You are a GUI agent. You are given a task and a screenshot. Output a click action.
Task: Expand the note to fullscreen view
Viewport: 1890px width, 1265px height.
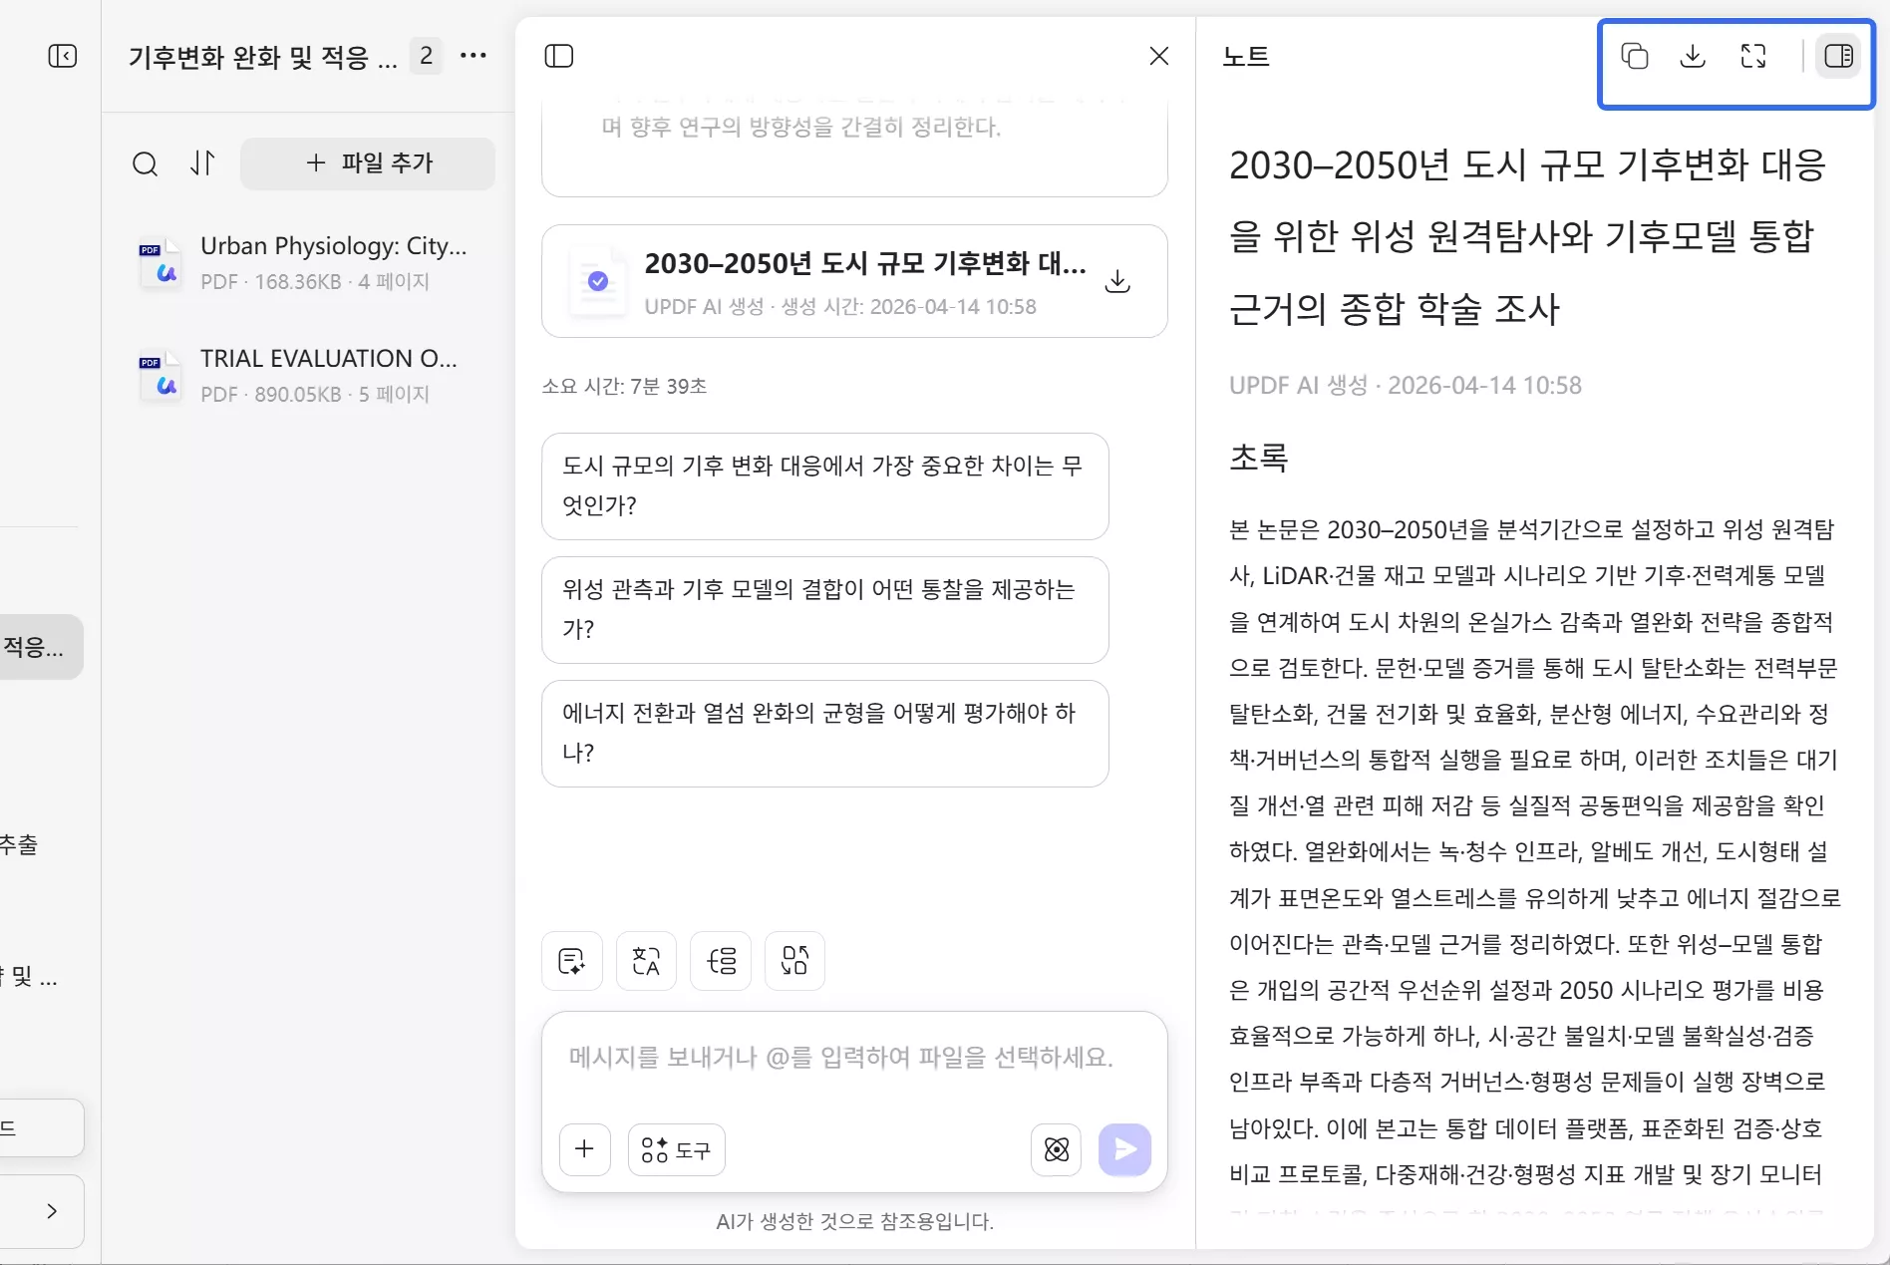pyautogui.click(x=1754, y=57)
